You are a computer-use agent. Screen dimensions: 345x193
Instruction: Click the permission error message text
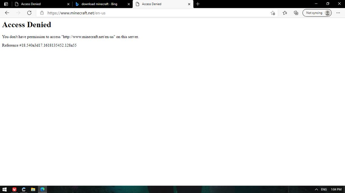[70, 37]
